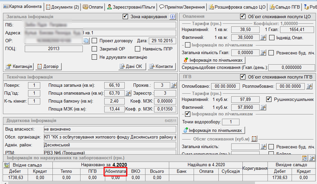Check Не друкувати квитанцію option
This screenshot has width=317, height=184.
point(94,57)
